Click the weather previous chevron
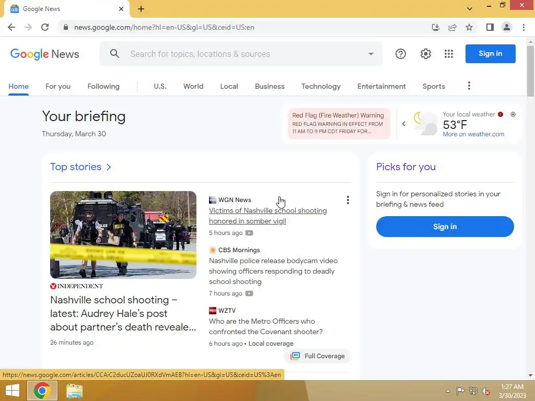This screenshot has height=401, width=535. tap(404, 124)
